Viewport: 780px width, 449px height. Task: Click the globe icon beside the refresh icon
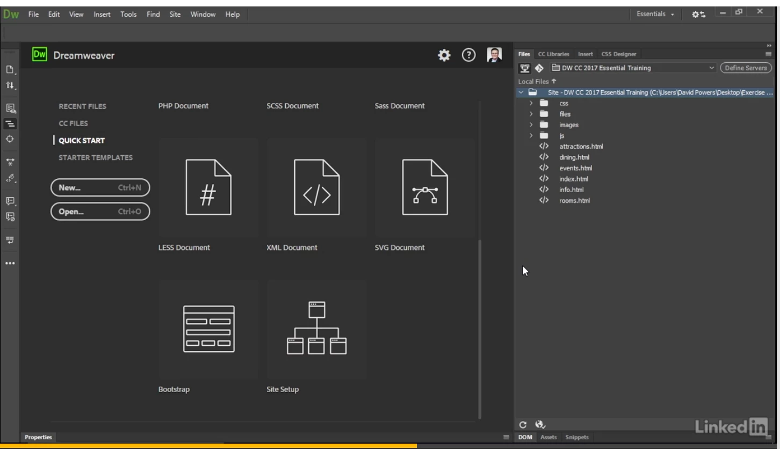pos(540,425)
